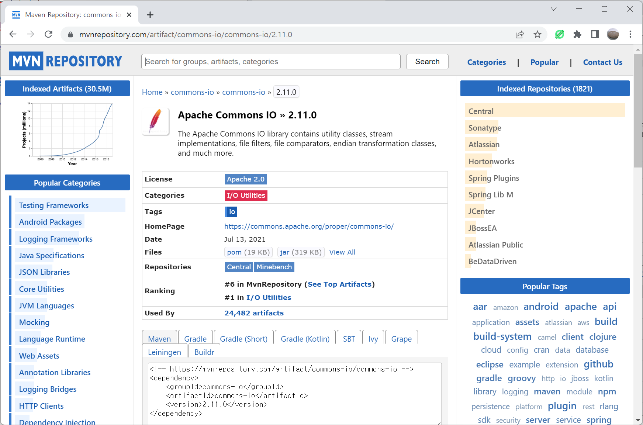
Task: Open I/O Utilities ranking link
Action: point(269,298)
